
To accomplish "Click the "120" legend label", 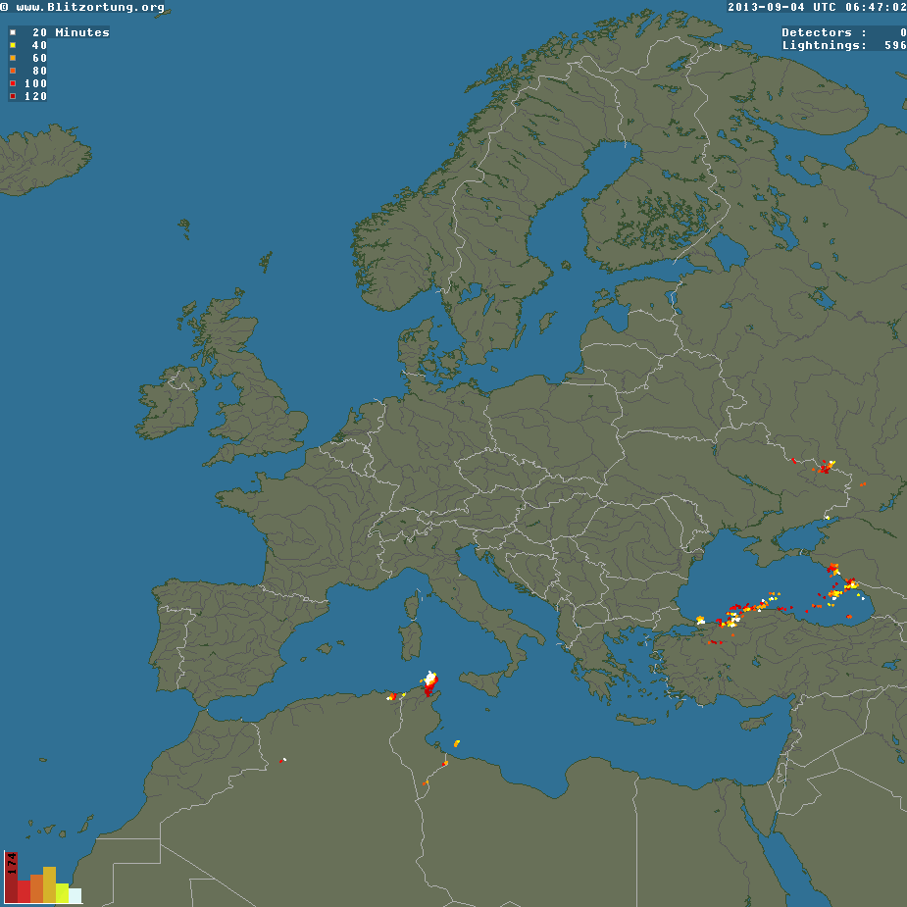I will click(x=35, y=96).
